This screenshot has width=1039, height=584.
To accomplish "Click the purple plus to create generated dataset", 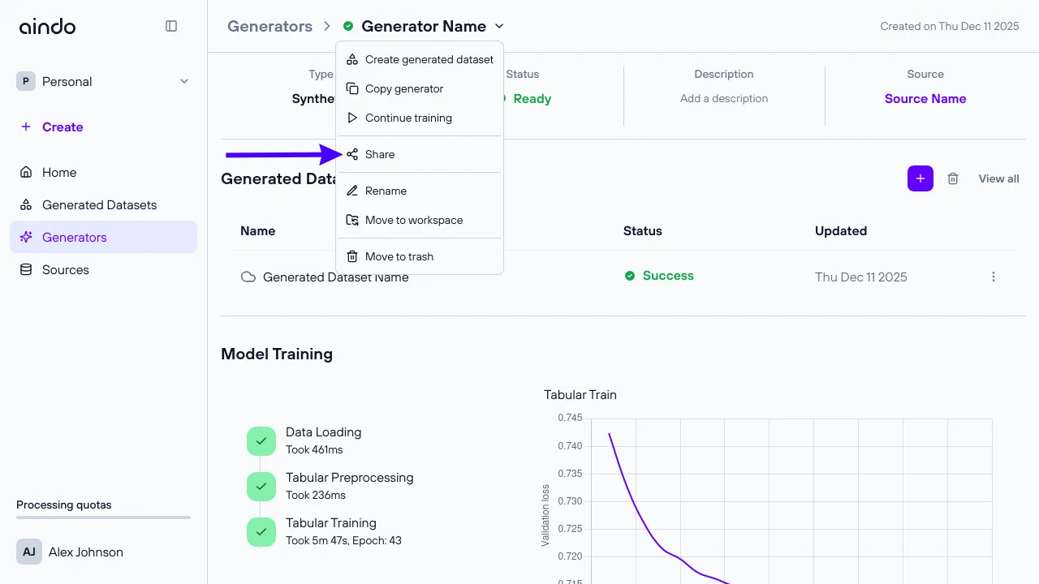I will 920,178.
